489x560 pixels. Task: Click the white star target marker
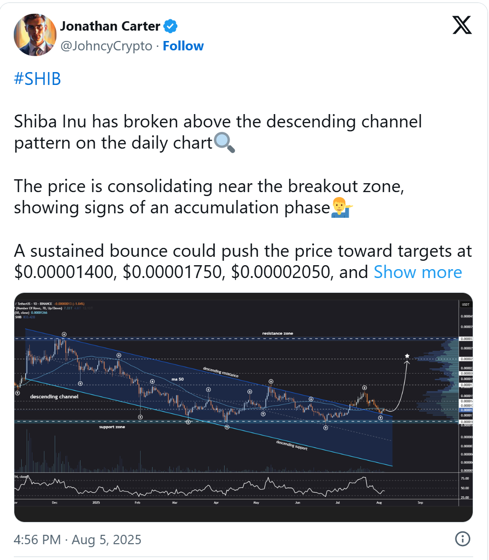pyautogui.click(x=407, y=356)
